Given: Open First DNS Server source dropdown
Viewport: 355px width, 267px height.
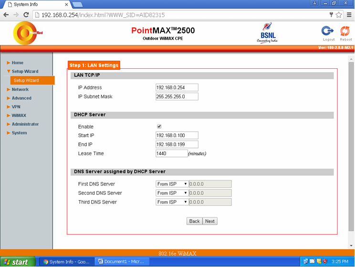Looking at the screenshot, I should coord(172,184).
